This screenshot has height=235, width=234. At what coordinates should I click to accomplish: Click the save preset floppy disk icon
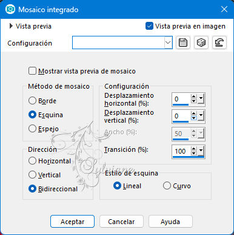click(183, 43)
